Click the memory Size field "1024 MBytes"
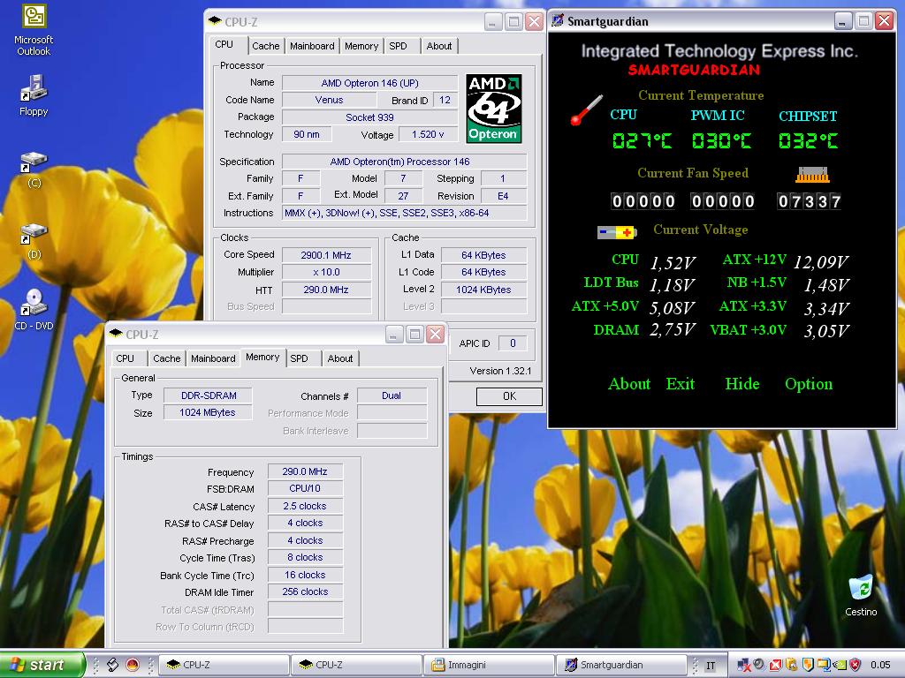905x678 pixels. pyautogui.click(x=209, y=412)
